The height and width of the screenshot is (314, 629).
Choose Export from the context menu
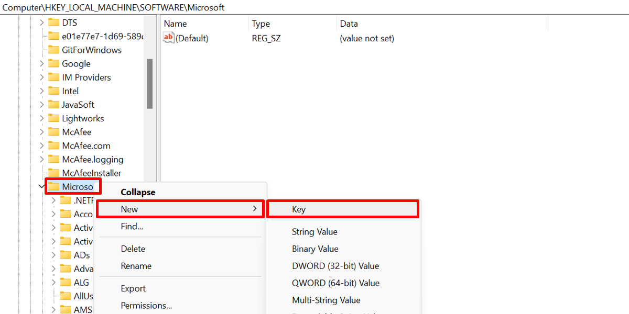tap(133, 288)
